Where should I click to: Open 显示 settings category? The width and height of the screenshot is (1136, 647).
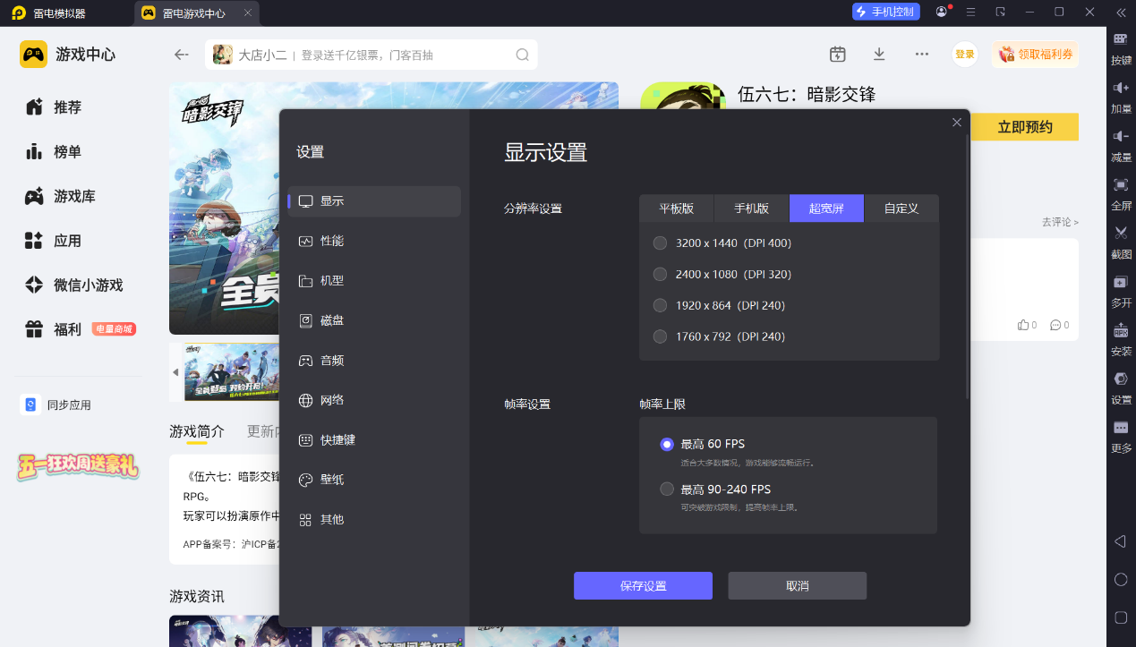[x=374, y=201]
